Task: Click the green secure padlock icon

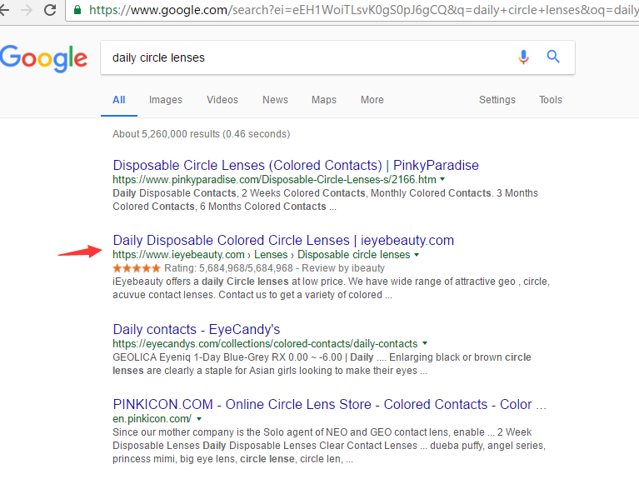Action: point(77,9)
